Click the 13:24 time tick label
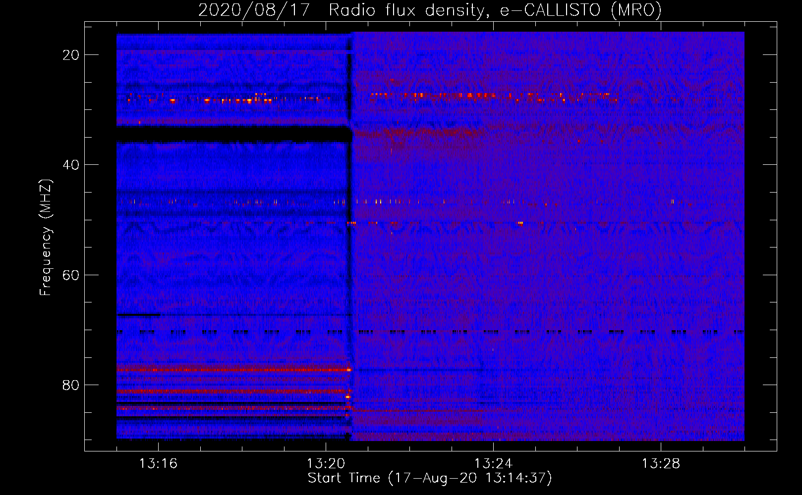 (493, 464)
